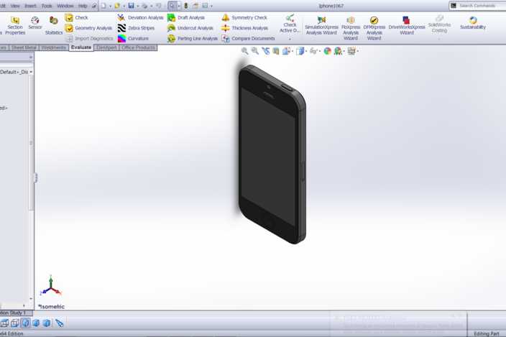Click the Save icon

tap(131, 6)
